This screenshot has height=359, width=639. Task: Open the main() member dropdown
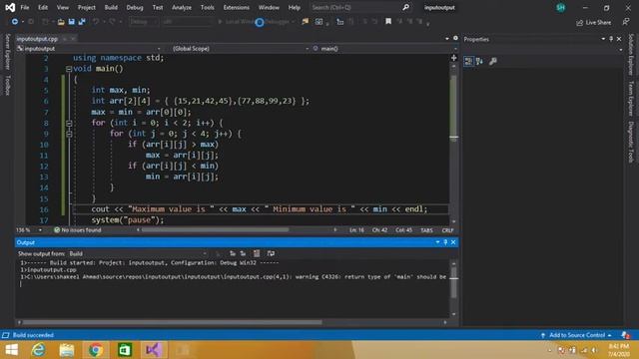coord(384,49)
